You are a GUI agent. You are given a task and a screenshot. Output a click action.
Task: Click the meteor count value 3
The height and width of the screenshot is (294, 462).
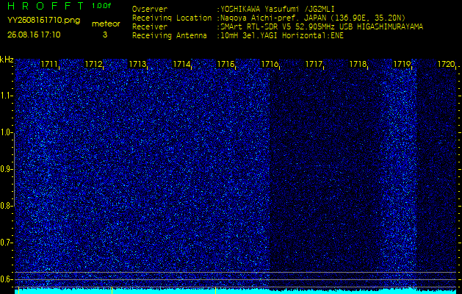pos(105,35)
